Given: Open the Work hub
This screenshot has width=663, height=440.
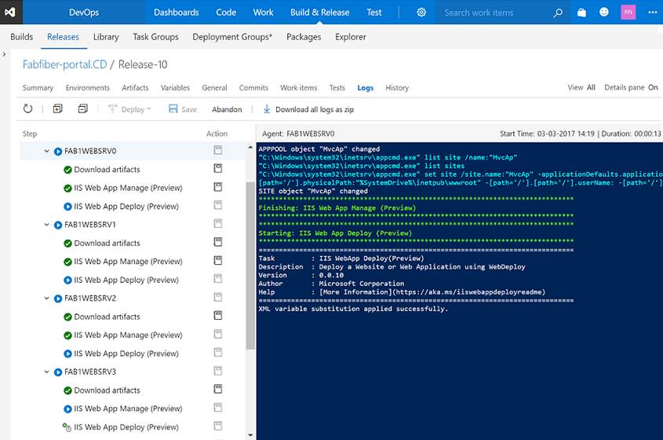Looking at the screenshot, I should tap(263, 13).
